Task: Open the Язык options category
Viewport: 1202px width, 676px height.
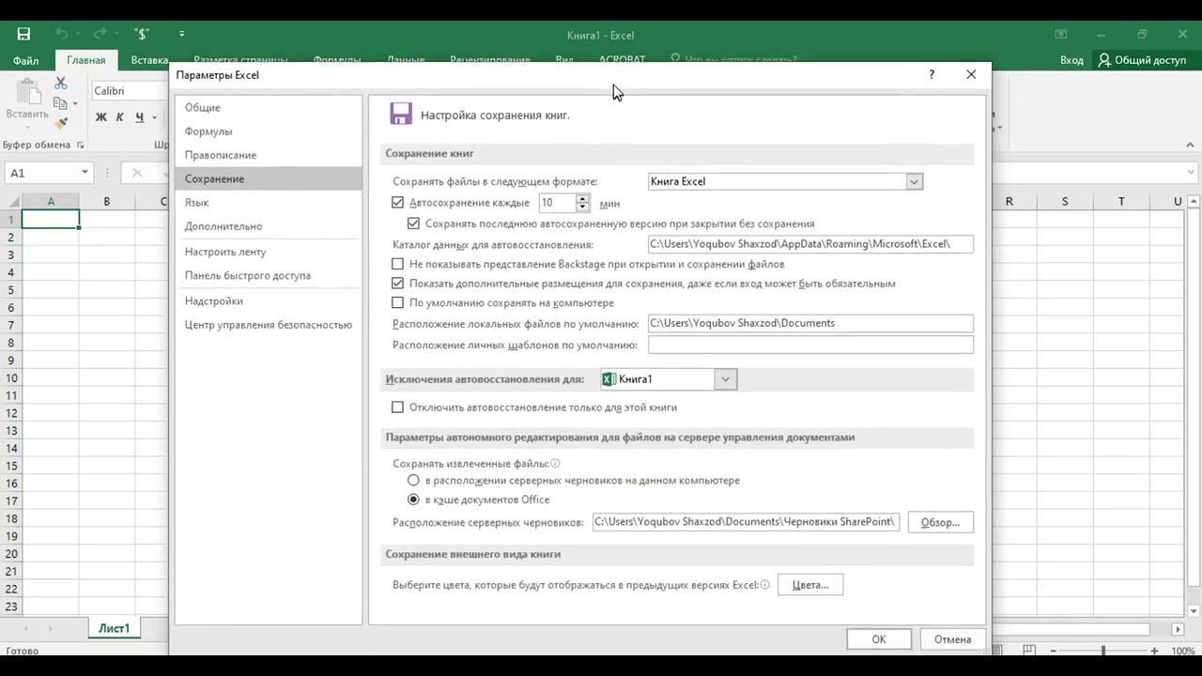Action: pyautogui.click(x=269, y=203)
